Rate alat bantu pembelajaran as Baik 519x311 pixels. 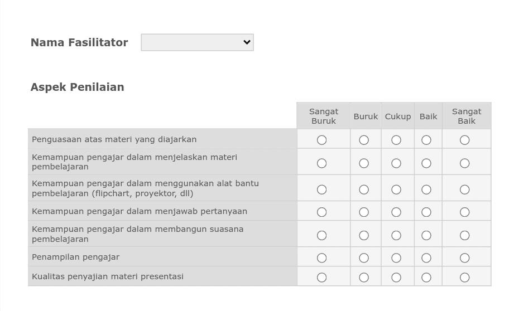(x=426, y=189)
